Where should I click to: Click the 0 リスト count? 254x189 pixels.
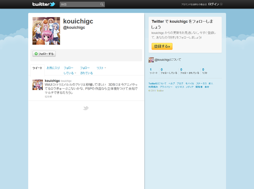pos(204,71)
